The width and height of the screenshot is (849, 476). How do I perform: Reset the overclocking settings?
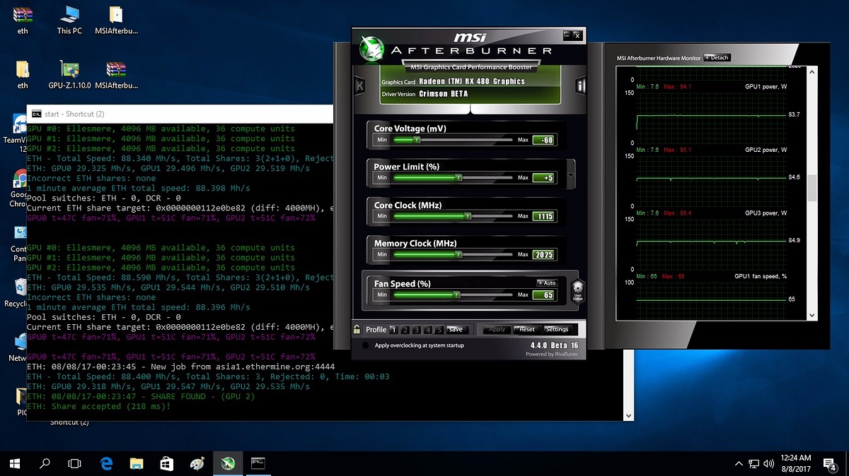527,329
